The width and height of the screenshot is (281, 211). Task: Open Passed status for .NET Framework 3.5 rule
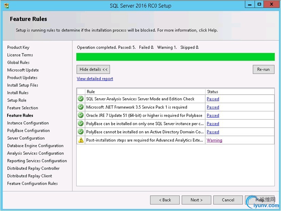point(213,107)
